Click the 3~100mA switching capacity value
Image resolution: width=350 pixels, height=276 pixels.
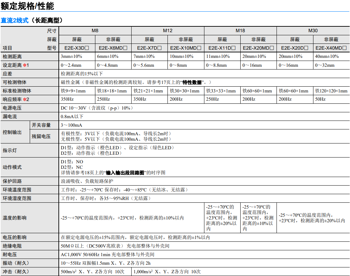point(71,125)
